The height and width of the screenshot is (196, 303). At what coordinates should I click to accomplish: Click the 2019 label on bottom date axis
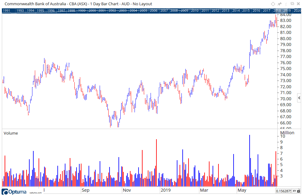(x=166, y=190)
